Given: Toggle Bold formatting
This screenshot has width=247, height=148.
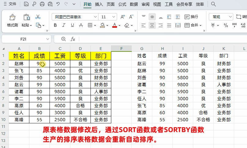Looking at the screenshot, I should [55, 25].
